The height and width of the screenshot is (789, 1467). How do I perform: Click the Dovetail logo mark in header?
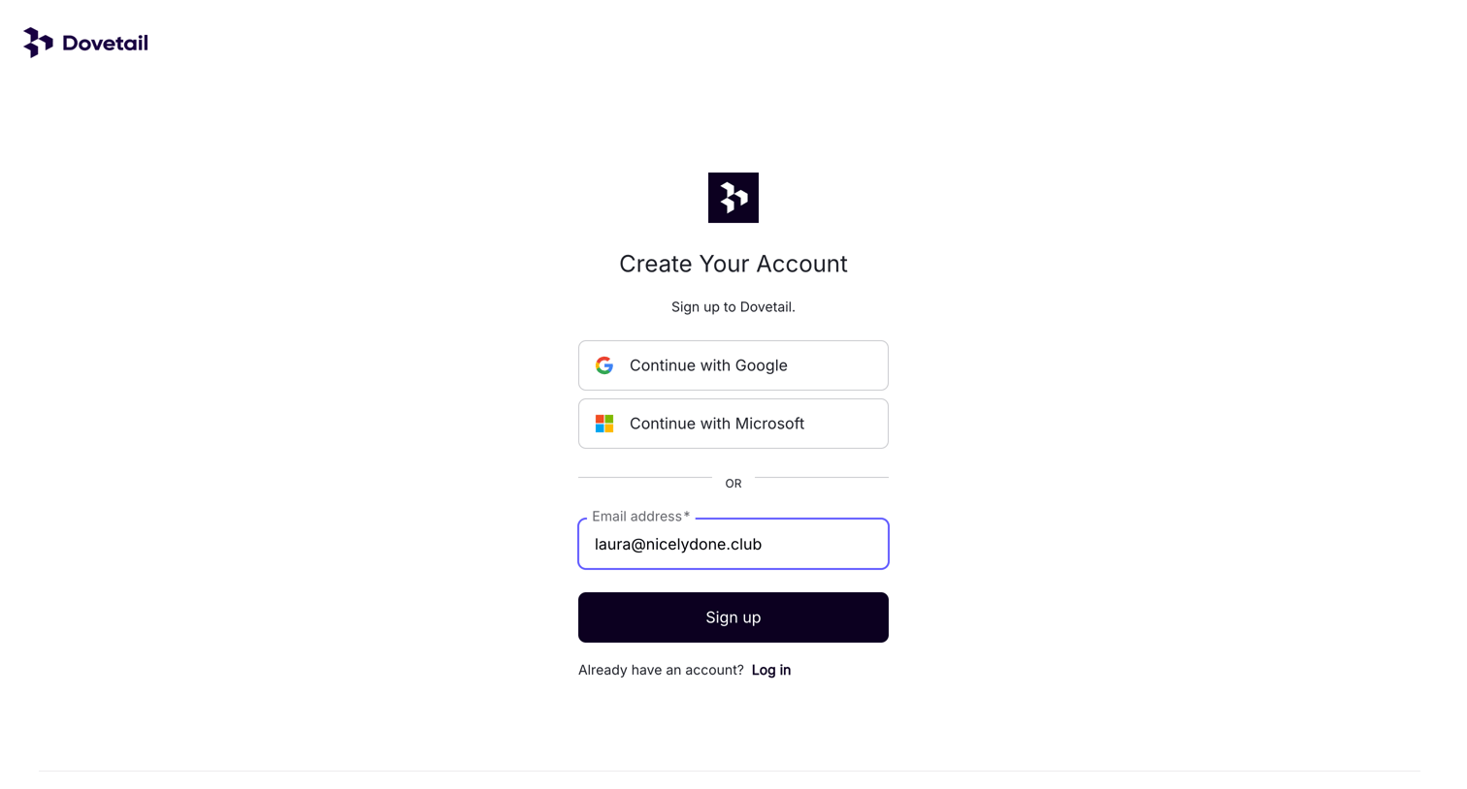pyautogui.click(x=38, y=43)
